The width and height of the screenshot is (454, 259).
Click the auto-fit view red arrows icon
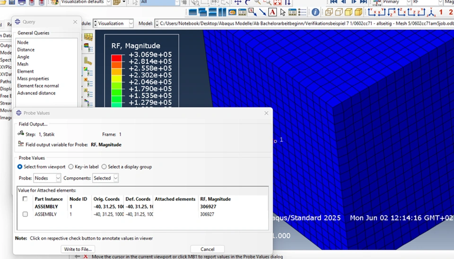(278, 2)
